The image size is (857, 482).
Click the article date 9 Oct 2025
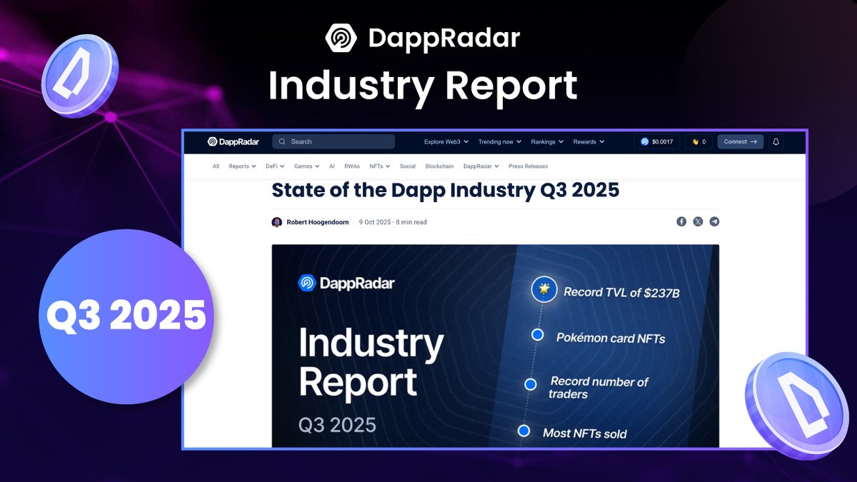(375, 222)
